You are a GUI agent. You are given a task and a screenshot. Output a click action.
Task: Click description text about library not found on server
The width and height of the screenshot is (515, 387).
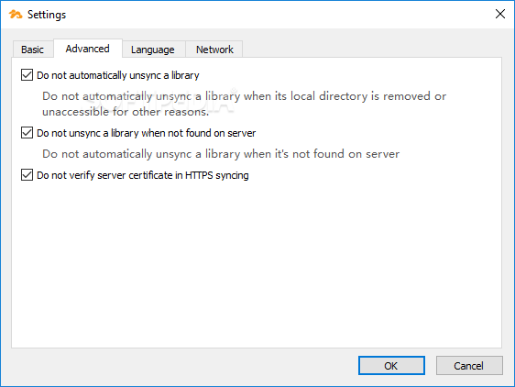pos(221,154)
